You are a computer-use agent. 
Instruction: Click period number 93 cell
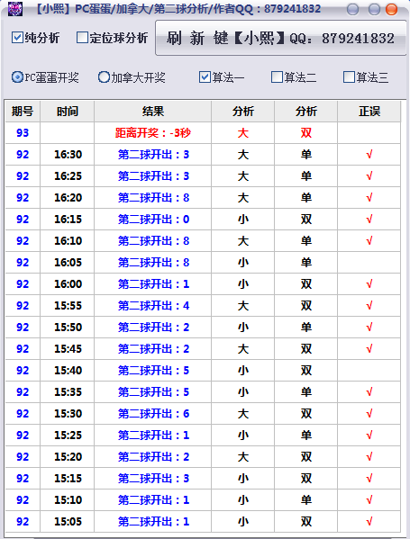click(x=23, y=132)
